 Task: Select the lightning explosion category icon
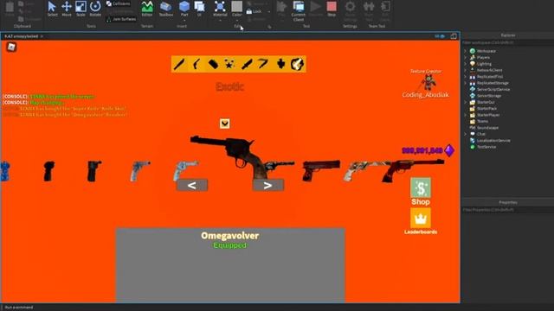pyautogui.click(x=297, y=64)
